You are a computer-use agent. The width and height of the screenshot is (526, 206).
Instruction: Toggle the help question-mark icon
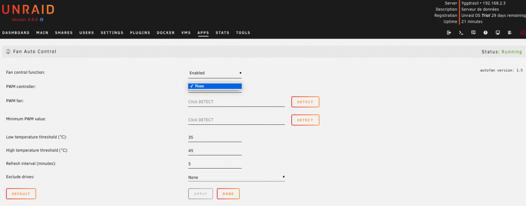485,33
